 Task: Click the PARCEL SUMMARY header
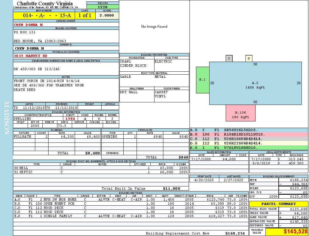pyautogui.click(x=279, y=204)
